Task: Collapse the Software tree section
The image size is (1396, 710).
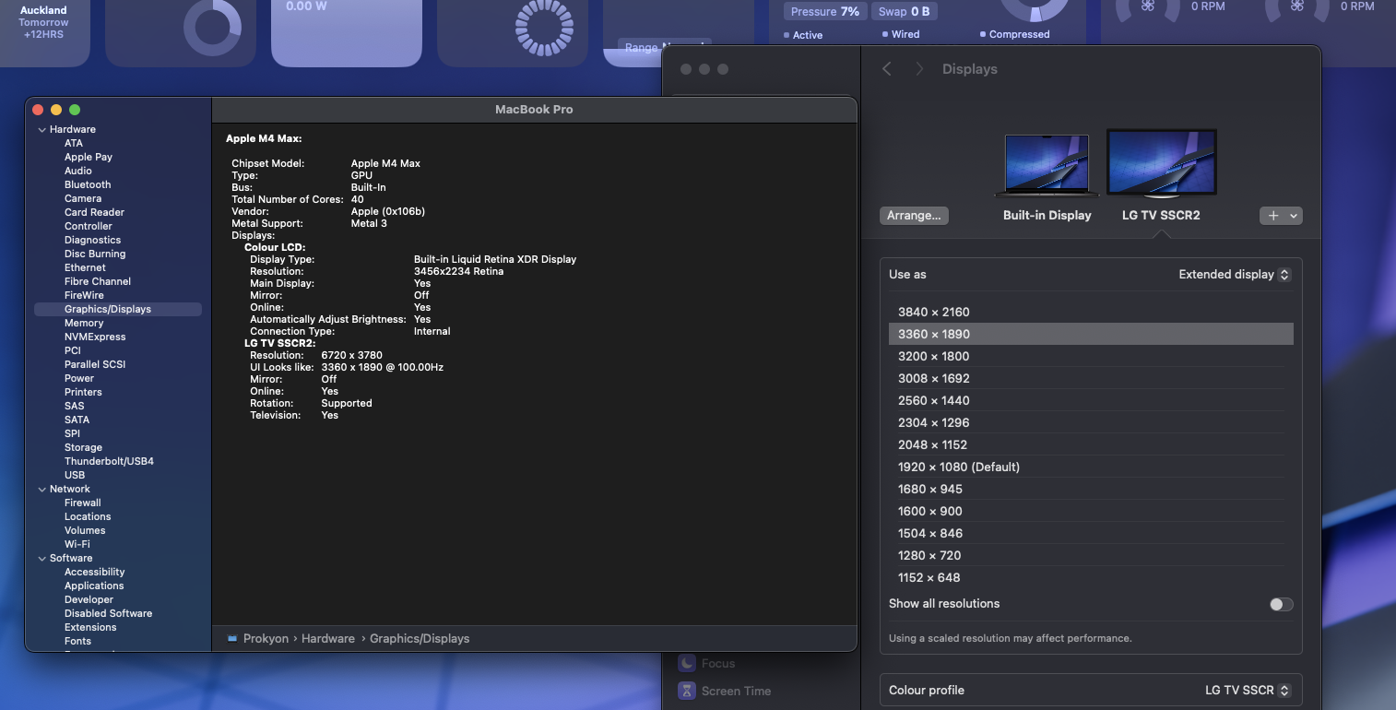Action: coord(41,559)
